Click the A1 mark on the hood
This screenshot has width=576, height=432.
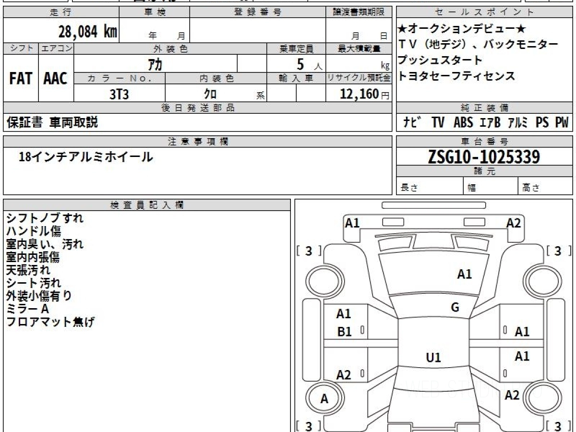(464, 274)
